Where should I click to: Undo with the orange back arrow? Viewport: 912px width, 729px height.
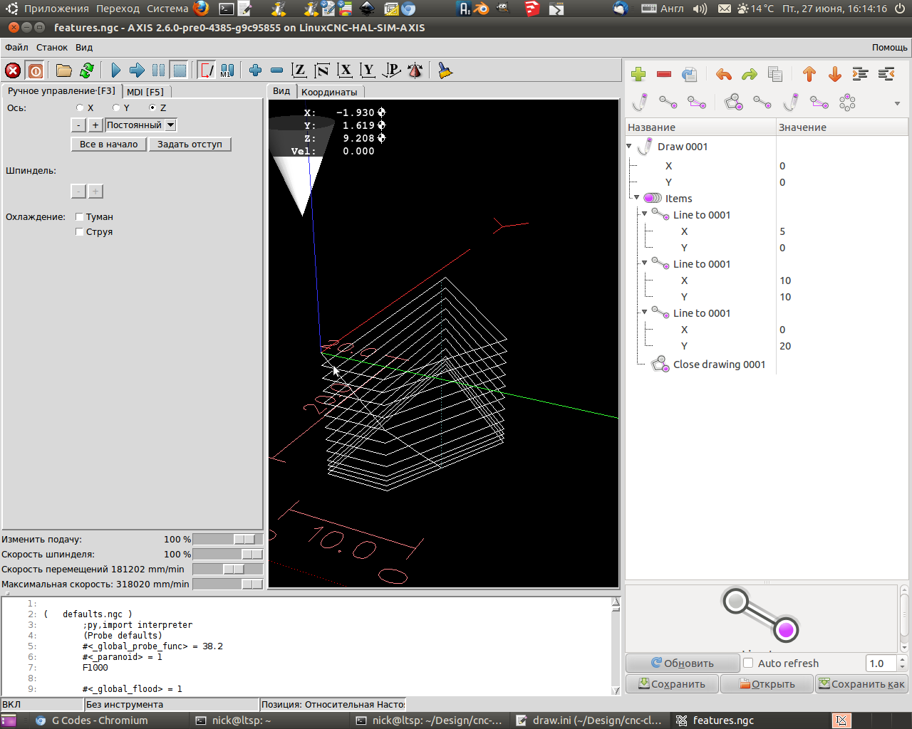(x=724, y=74)
